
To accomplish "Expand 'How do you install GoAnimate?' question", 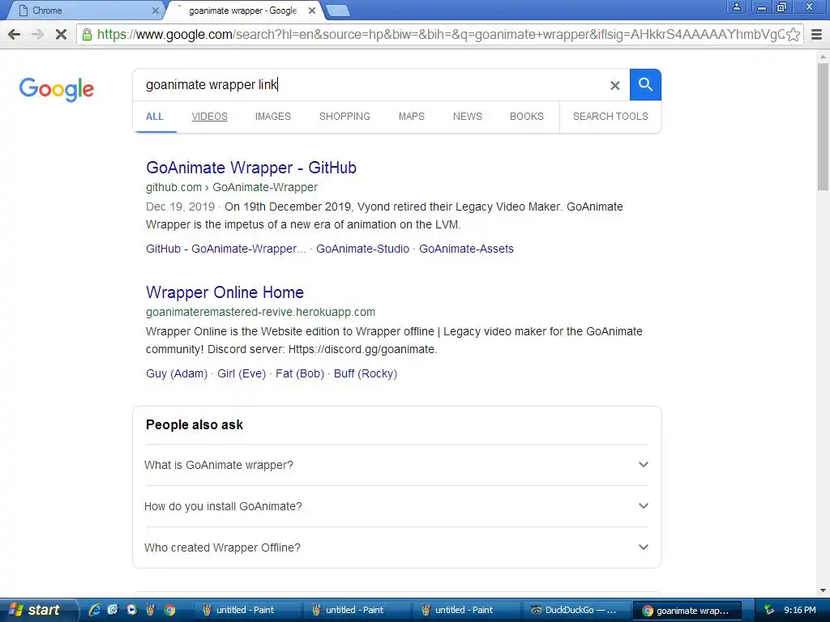I will pyautogui.click(x=396, y=506).
